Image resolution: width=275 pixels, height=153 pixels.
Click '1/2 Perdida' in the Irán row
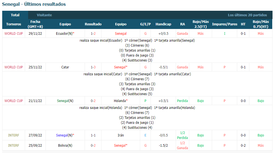(x=182, y=135)
